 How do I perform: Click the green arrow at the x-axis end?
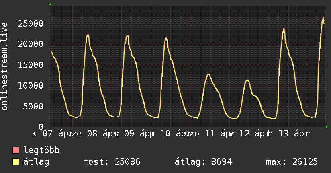[x=327, y=127]
